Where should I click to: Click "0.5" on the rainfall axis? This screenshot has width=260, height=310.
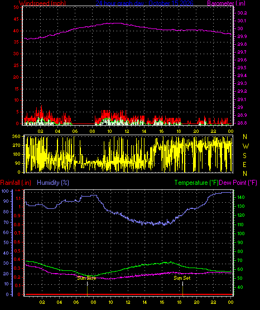(x=17, y=251)
